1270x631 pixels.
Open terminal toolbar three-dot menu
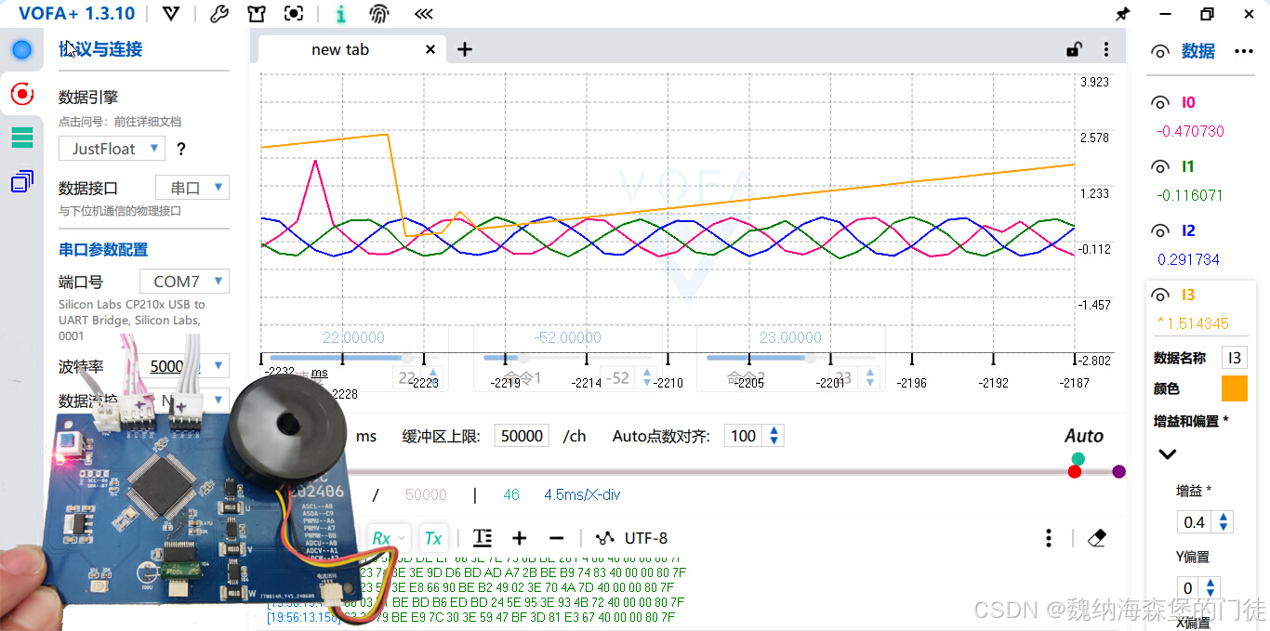click(1049, 538)
